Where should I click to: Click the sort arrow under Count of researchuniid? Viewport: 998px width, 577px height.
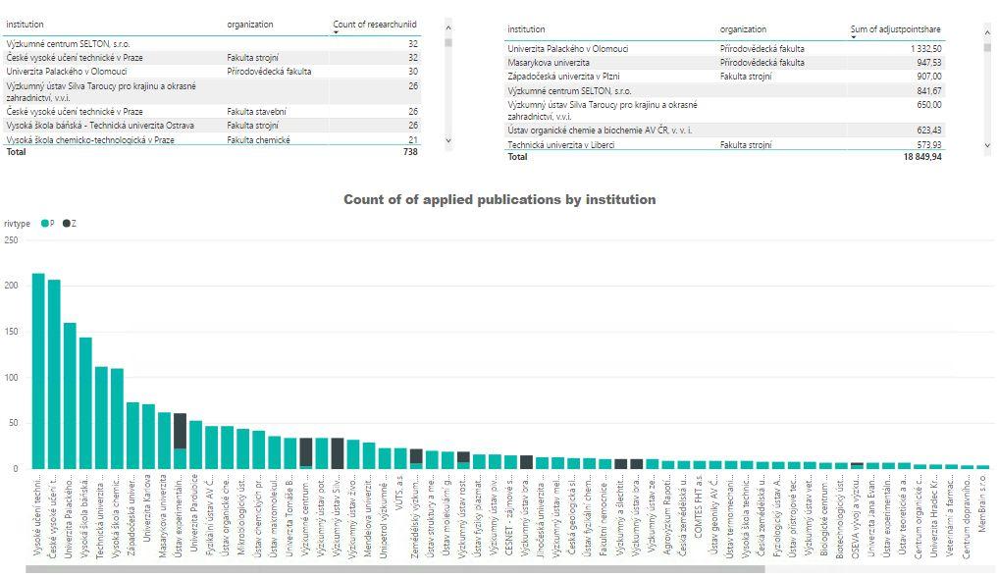tap(336, 33)
